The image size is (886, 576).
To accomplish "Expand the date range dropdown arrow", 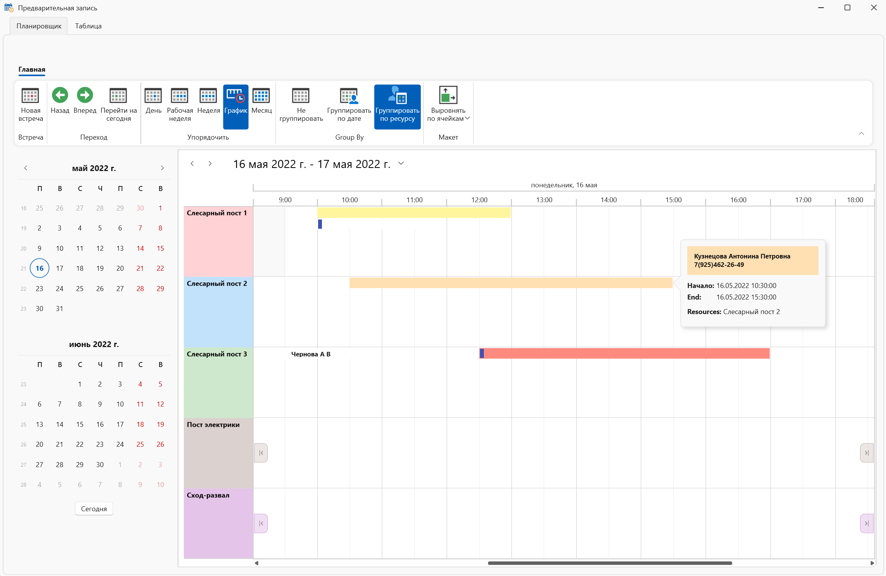I will [x=401, y=163].
